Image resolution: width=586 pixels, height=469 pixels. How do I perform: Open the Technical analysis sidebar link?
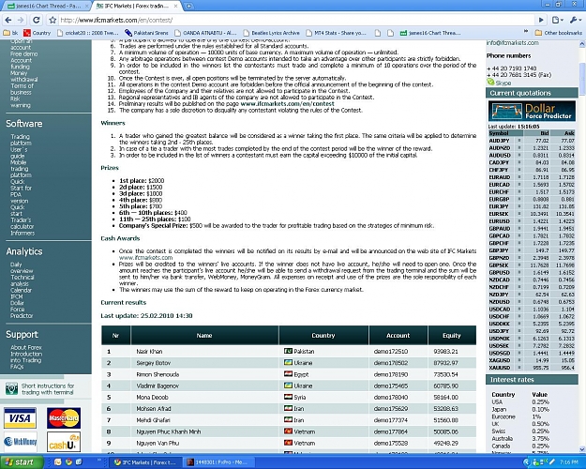23,280
